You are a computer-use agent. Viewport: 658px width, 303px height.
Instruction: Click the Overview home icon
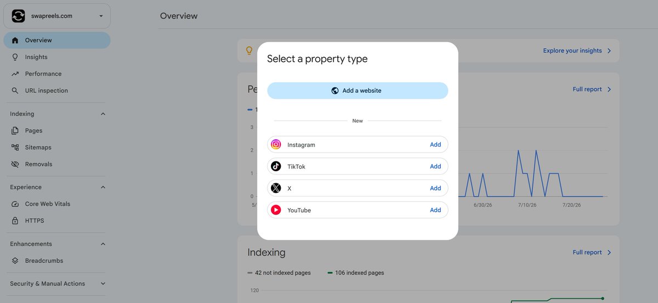point(15,40)
